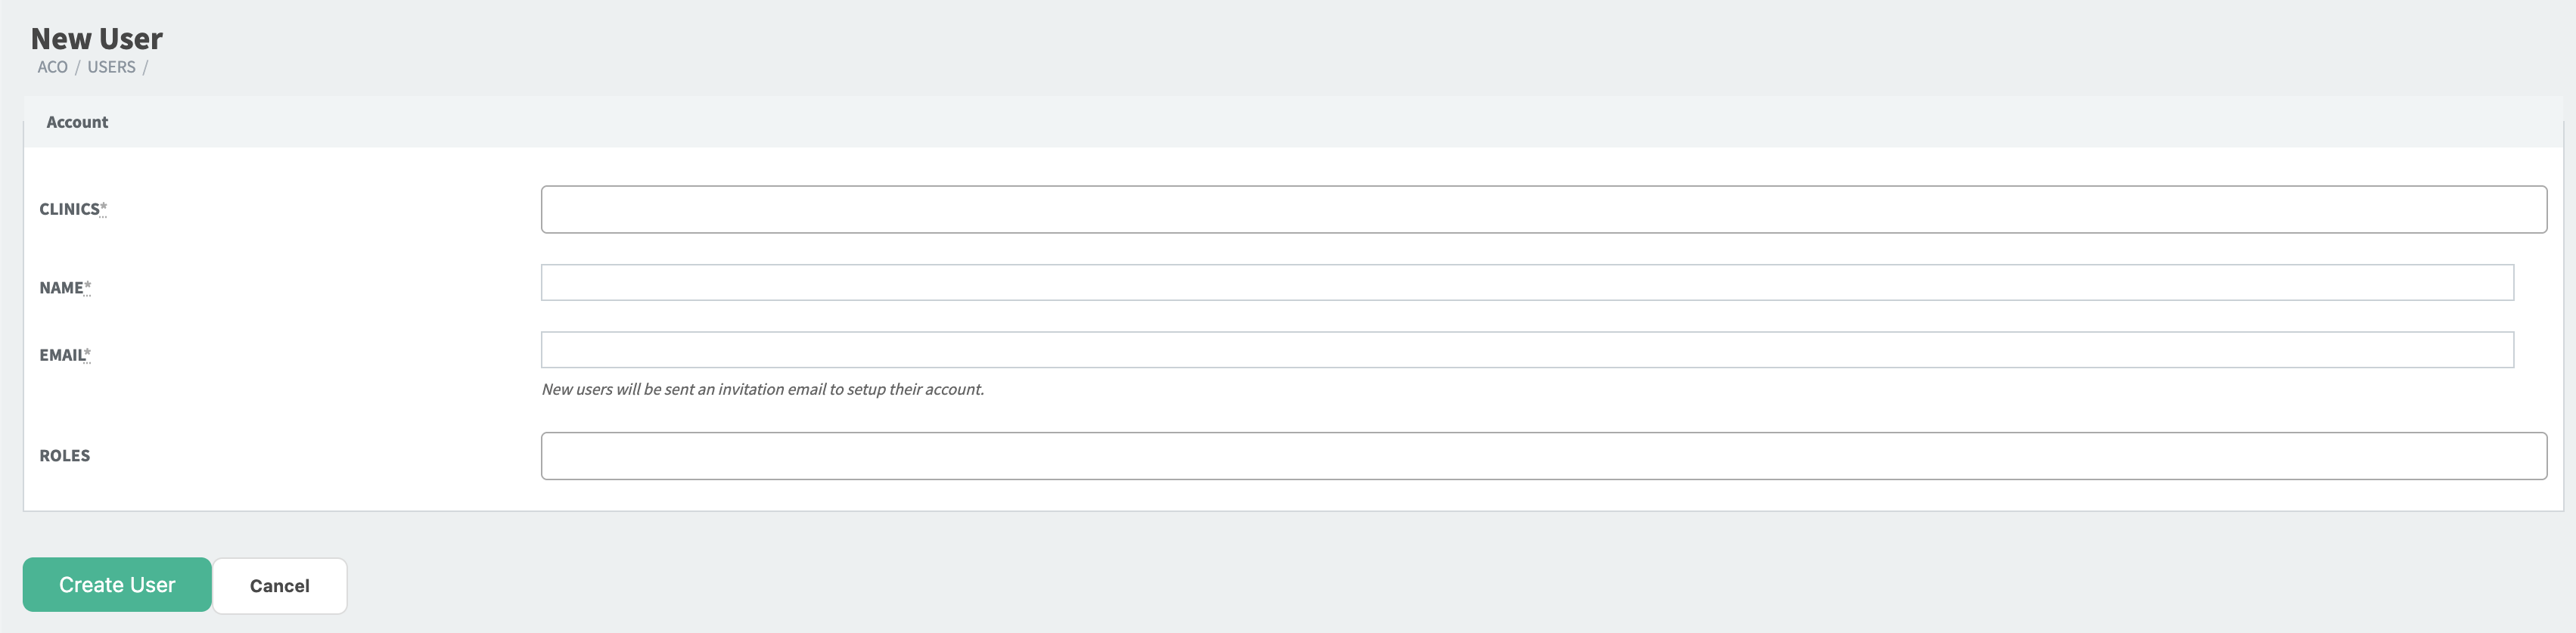Click the required asterisk beside CLINICS
2576x633 pixels.
(103, 208)
